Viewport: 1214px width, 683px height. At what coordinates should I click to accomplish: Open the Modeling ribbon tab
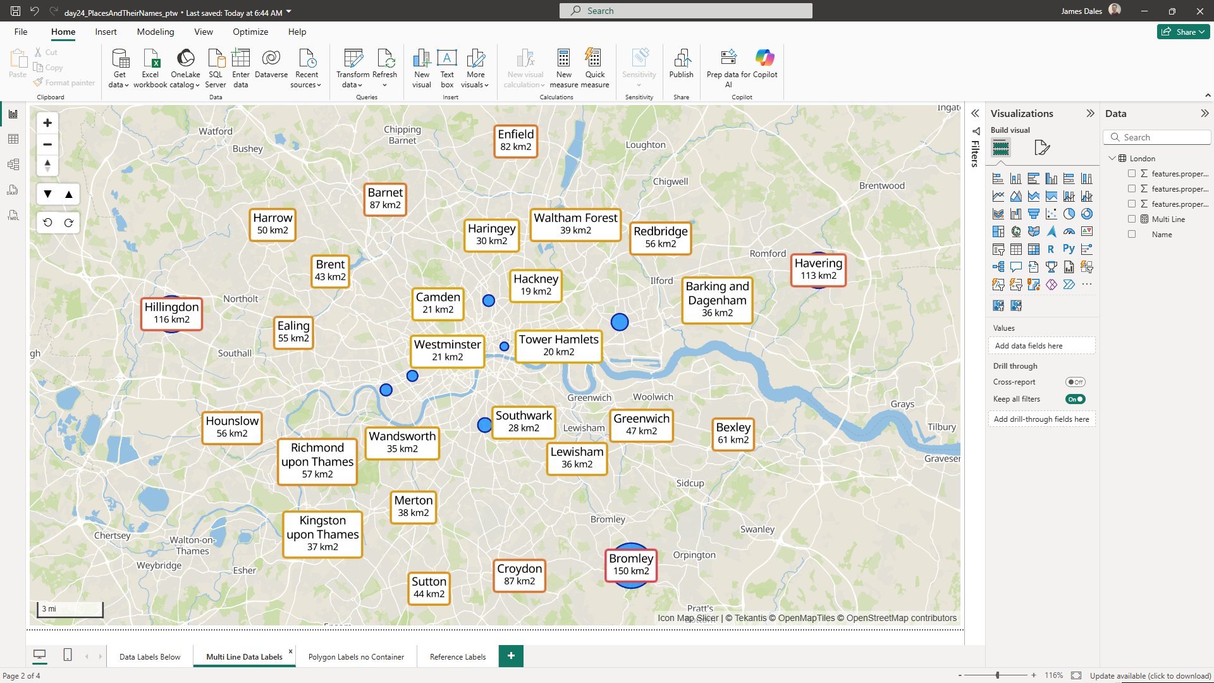[x=156, y=32]
